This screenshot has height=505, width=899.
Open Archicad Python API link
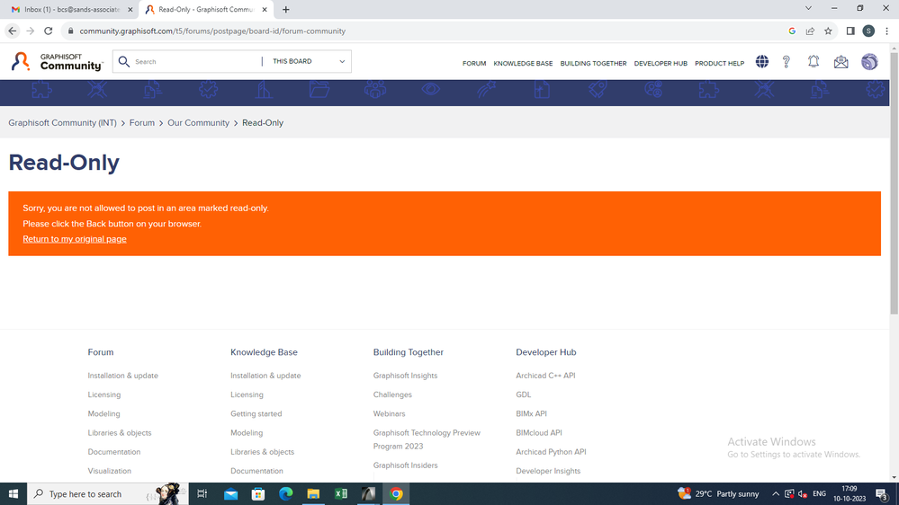(551, 452)
